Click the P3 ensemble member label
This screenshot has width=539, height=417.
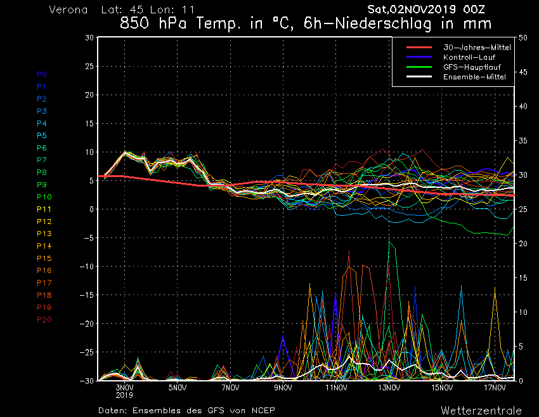42,111
